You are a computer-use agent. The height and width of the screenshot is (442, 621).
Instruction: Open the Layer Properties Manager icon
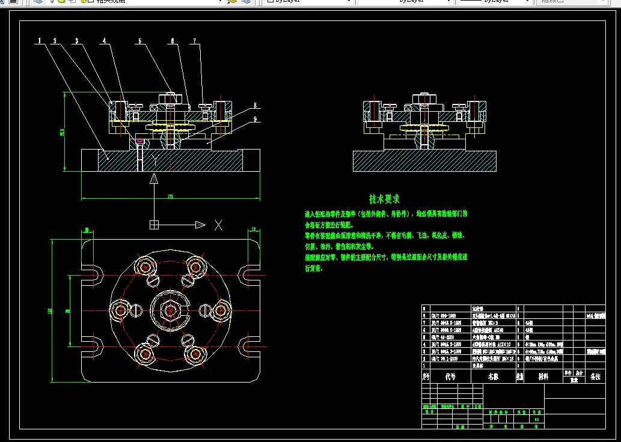click(38, 2)
